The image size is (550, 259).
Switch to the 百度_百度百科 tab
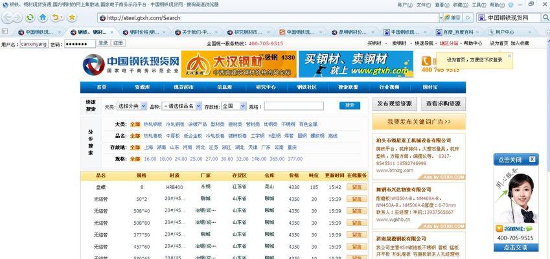point(456,32)
